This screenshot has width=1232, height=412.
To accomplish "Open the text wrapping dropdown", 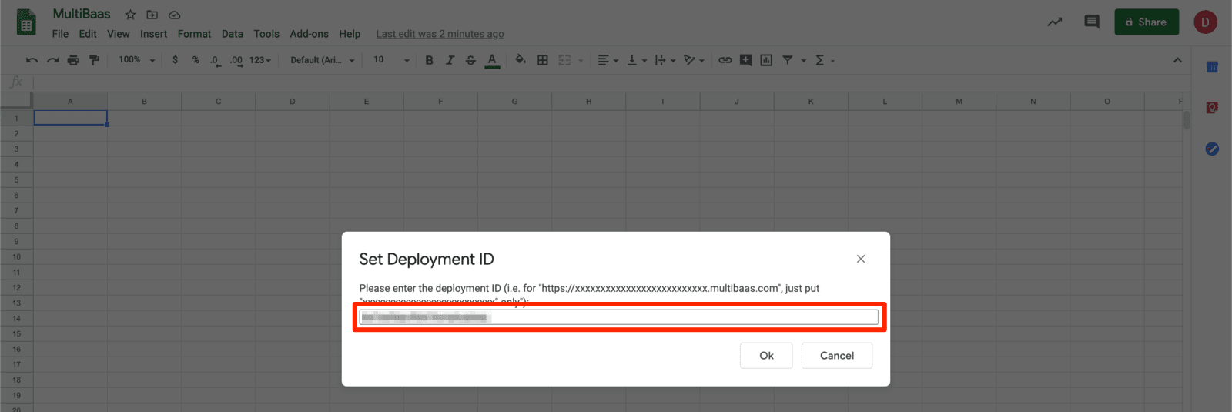I will [x=665, y=60].
